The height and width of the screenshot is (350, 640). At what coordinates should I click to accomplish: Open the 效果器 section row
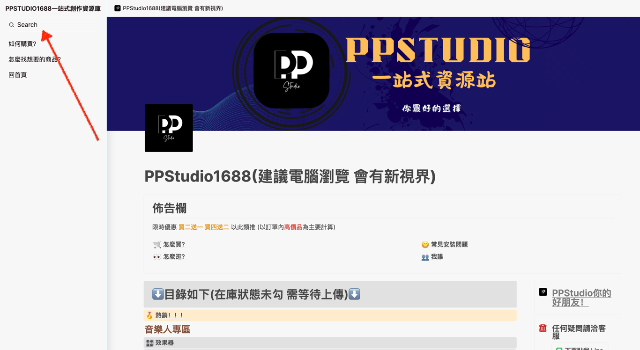[x=330, y=343]
